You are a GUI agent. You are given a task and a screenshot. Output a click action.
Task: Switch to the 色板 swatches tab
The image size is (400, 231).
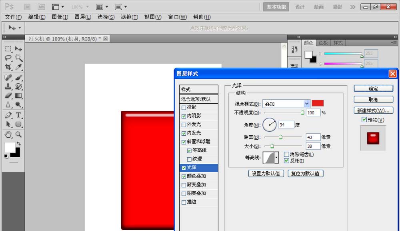(323, 42)
